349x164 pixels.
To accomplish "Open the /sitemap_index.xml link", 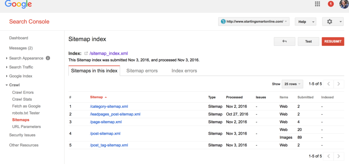I will 109,54.
